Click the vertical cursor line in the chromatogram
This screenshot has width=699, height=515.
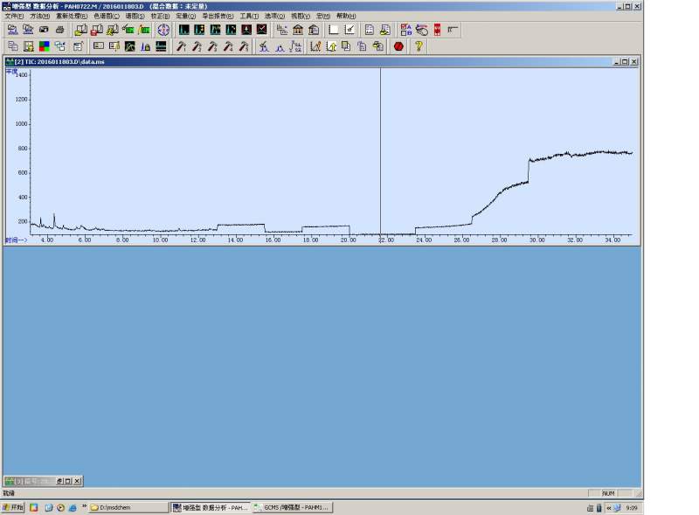pyautogui.click(x=380, y=152)
